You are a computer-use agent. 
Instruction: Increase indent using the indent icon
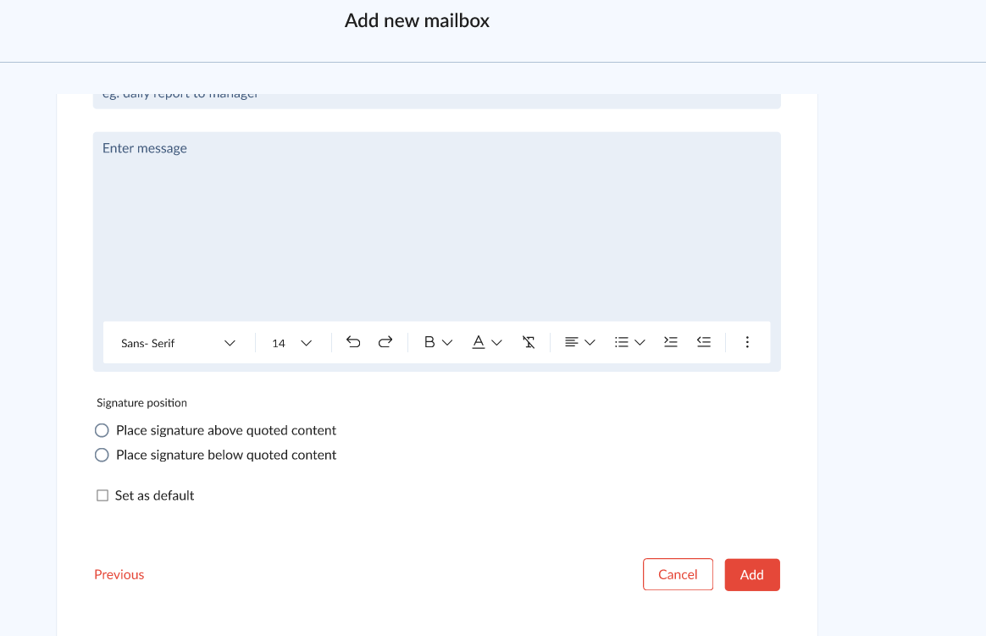(671, 342)
